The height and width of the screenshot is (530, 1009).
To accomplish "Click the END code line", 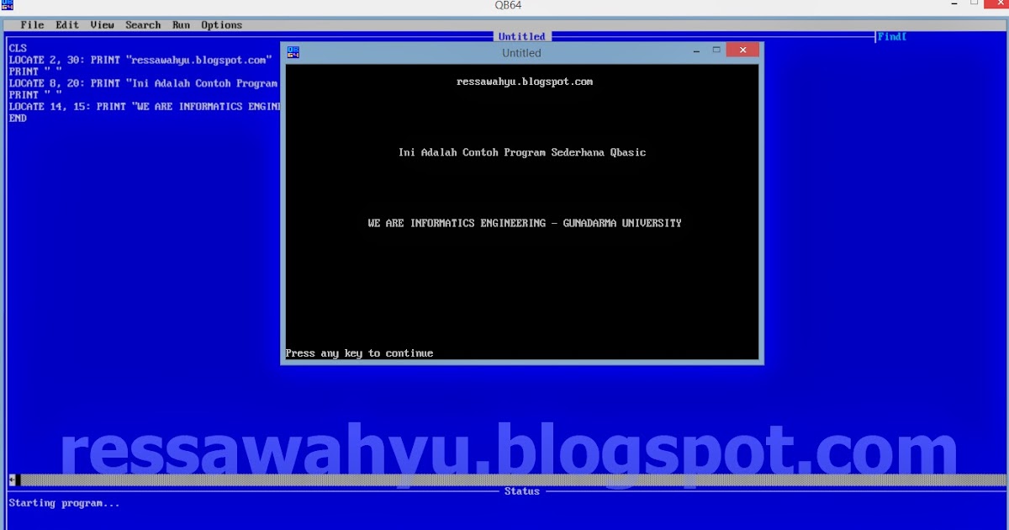I will (18, 119).
